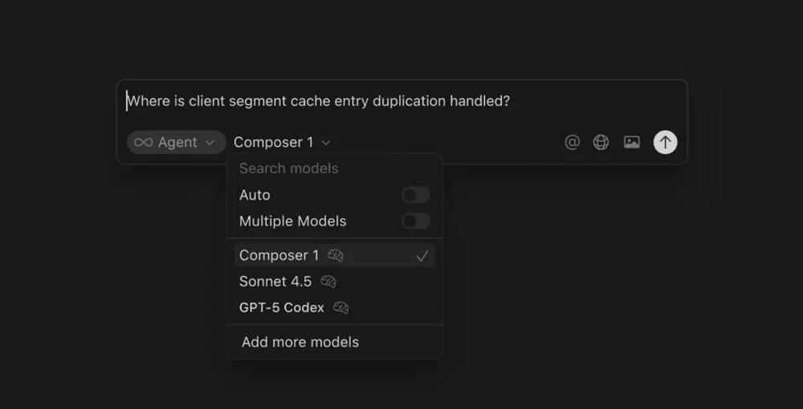Click the brain icon beside Composer 1

pyautogui.click(x=336, y=255)
